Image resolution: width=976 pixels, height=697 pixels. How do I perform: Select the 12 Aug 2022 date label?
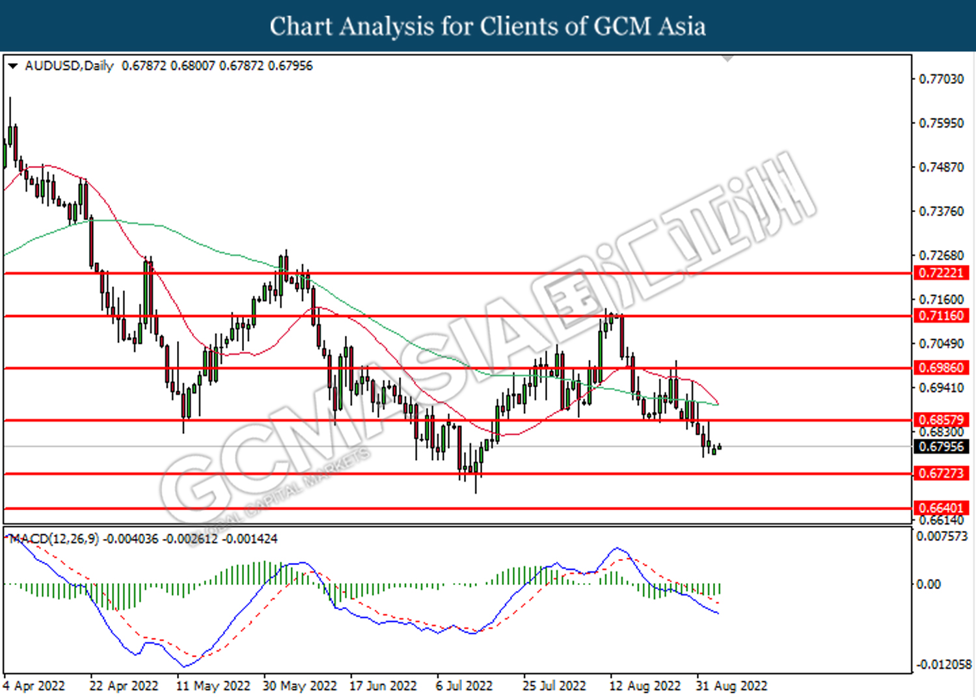pos(645,686)
